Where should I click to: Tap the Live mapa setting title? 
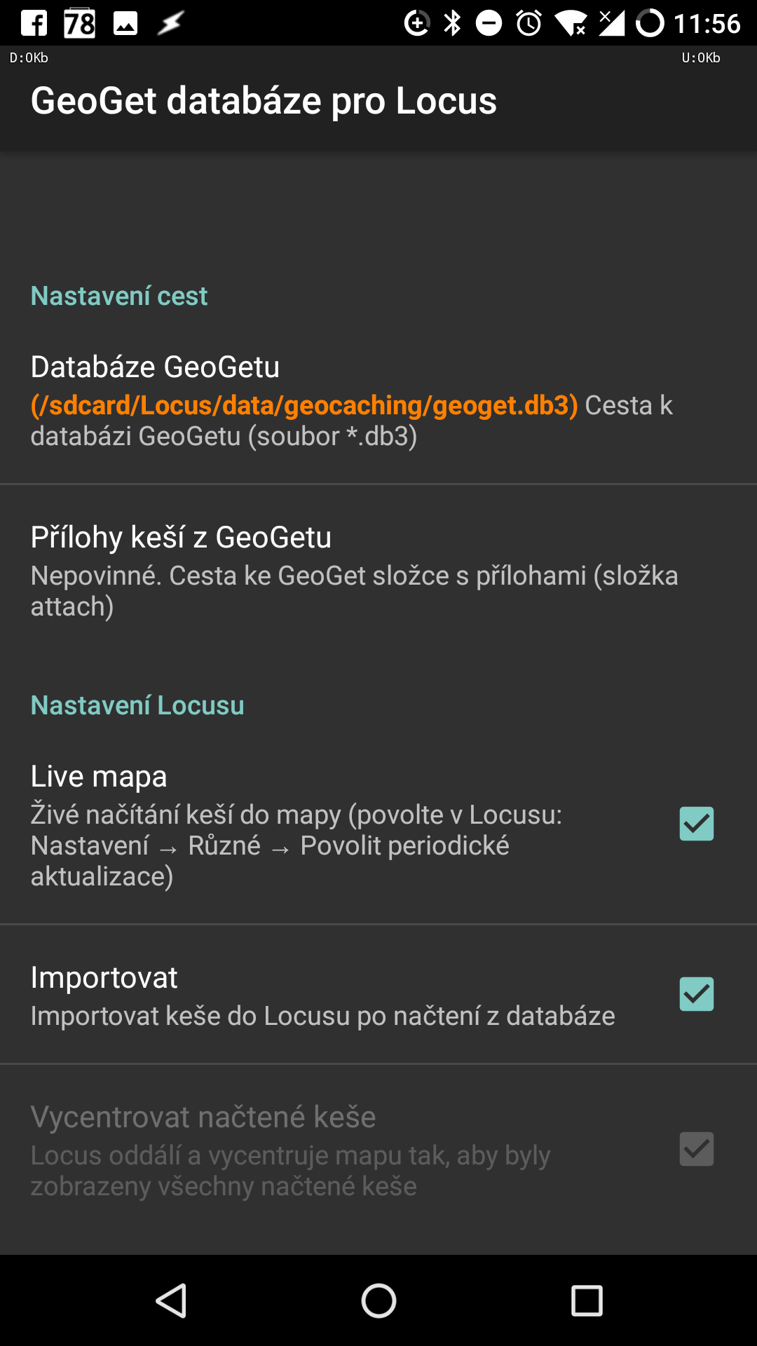99,776
